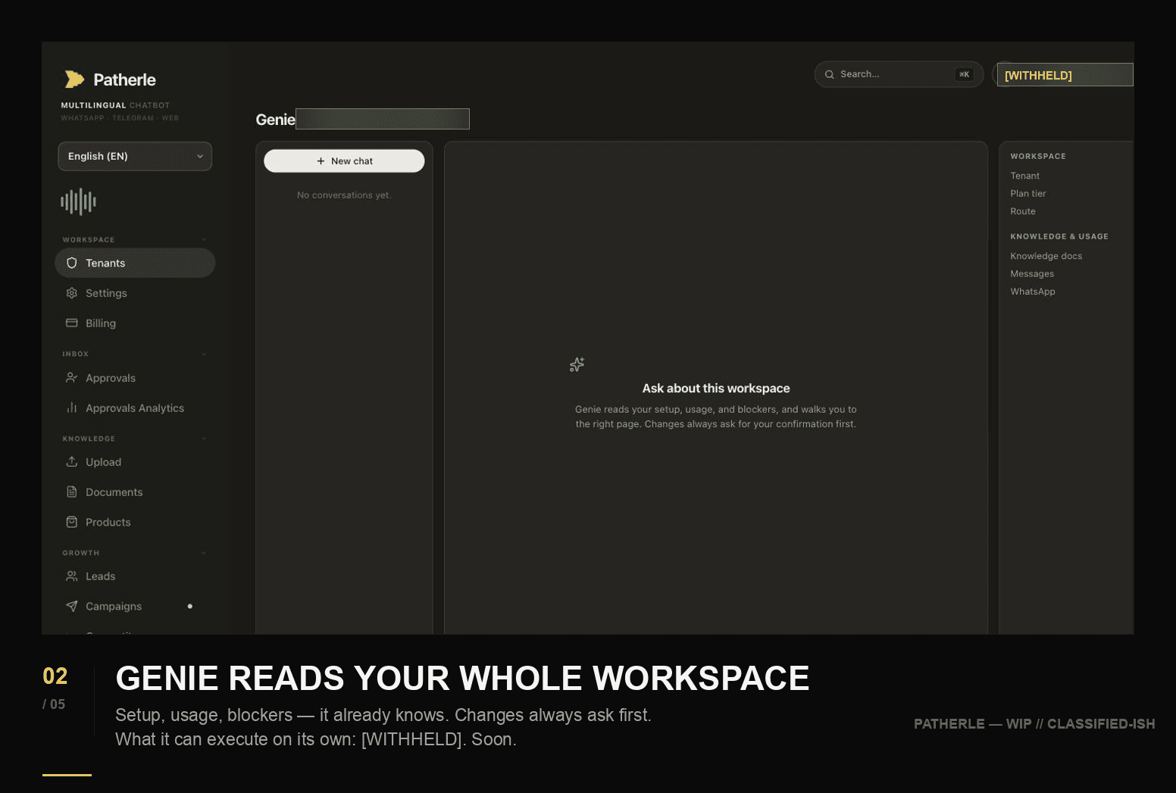1176x793 pixels.
Task: Click the Tenants shield icon
Action: click(x=72, y=263)
